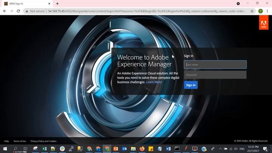Click the circular arrow icon in title bar

pos(238,3)
